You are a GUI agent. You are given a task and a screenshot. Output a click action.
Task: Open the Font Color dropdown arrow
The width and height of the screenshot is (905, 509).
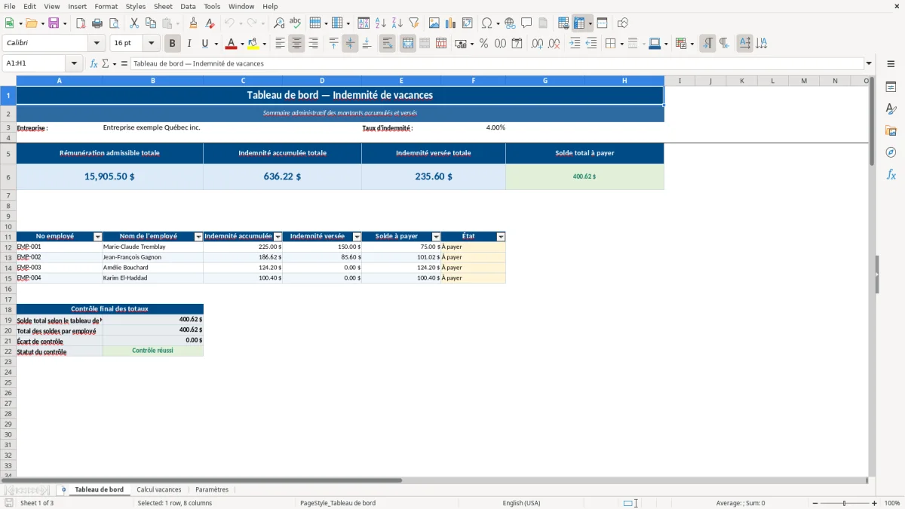(242, 44)
